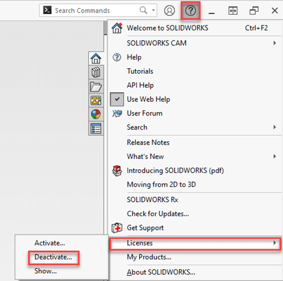The width and height of the screenshot is (283, 281).
Task: Click the Introducing SOLIDWORKS box icon
Action: click(117, 171)
